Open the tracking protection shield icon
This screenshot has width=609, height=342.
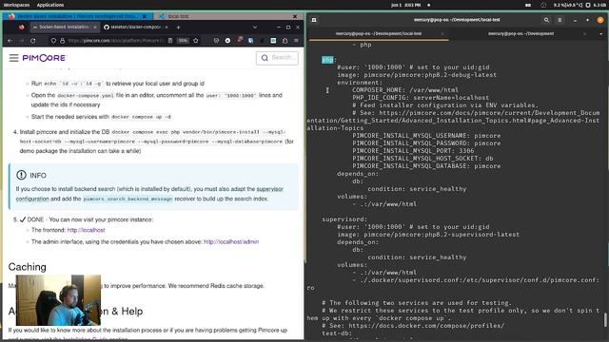[53, 40]
